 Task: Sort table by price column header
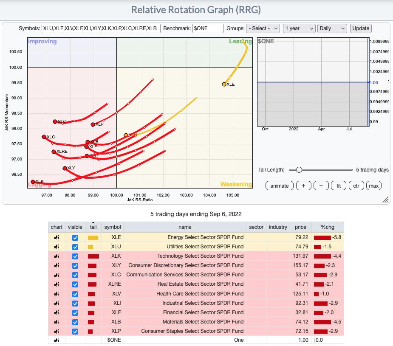click(300, 227)
